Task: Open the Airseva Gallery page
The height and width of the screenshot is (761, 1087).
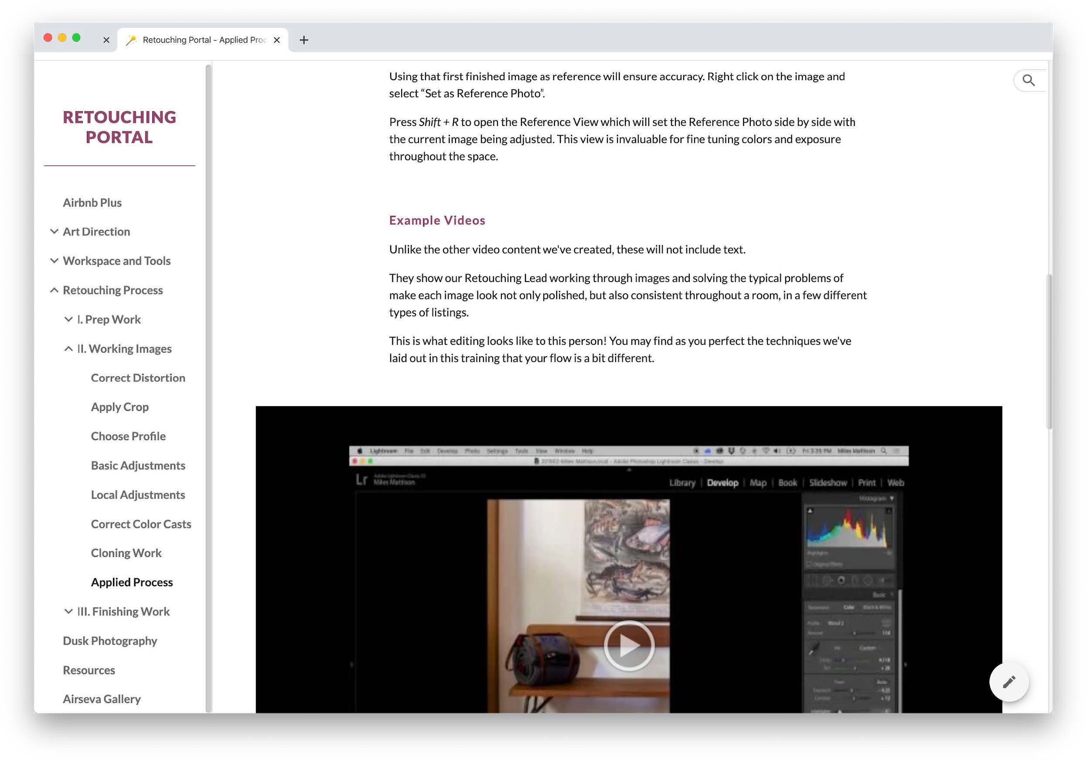Action: [x=102, y=699]
